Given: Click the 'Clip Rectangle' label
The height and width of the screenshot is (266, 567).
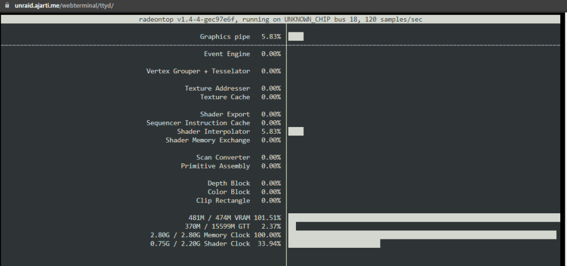Looking at the screenshot, I should pyautogui.click(x=223, y=201).
